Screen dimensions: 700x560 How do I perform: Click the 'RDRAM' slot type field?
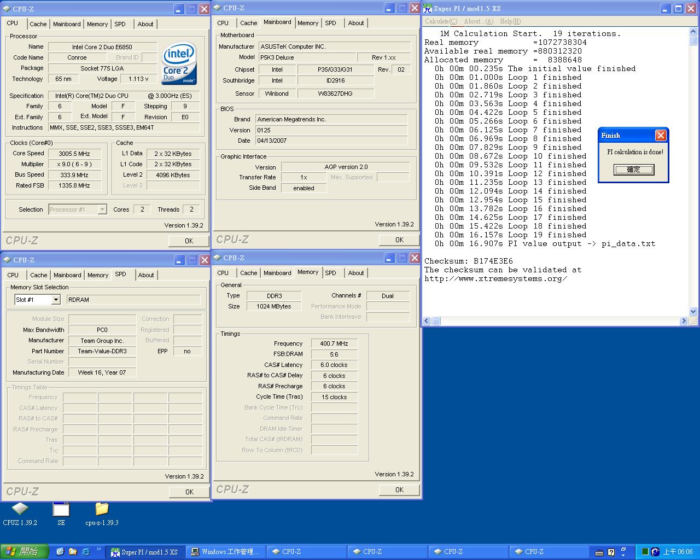(133, 300)
